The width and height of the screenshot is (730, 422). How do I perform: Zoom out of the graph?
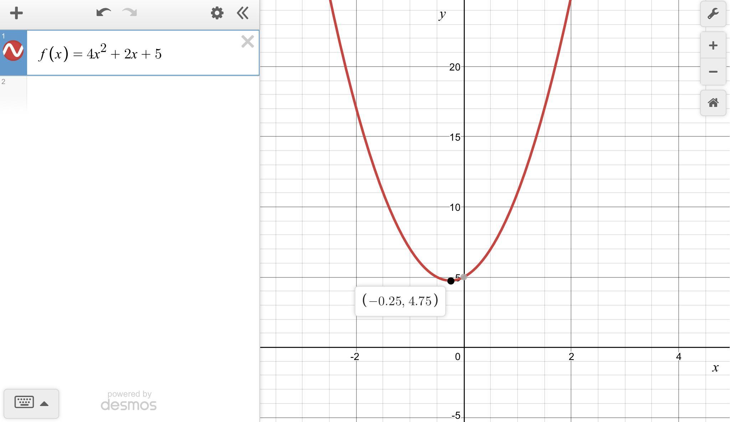(x=713, y=72)
